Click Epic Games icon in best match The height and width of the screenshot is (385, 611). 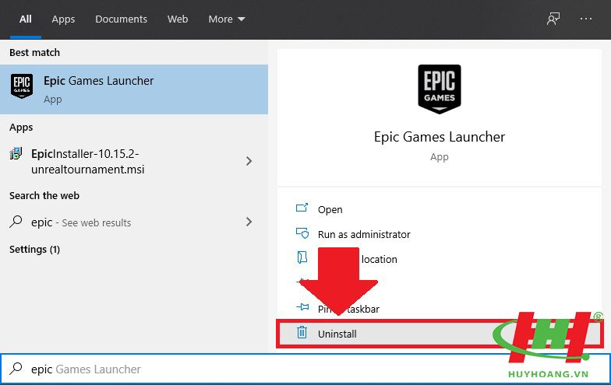coord(22,86)
